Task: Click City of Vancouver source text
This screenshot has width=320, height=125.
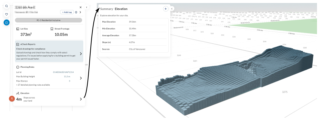Action: tap(137, 49)
